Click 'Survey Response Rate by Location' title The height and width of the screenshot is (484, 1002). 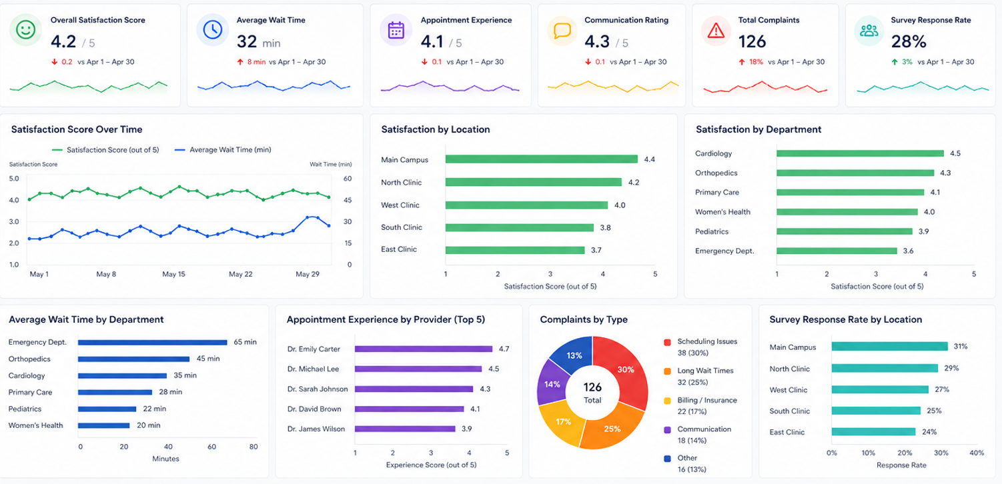click(x=846, y=319)
